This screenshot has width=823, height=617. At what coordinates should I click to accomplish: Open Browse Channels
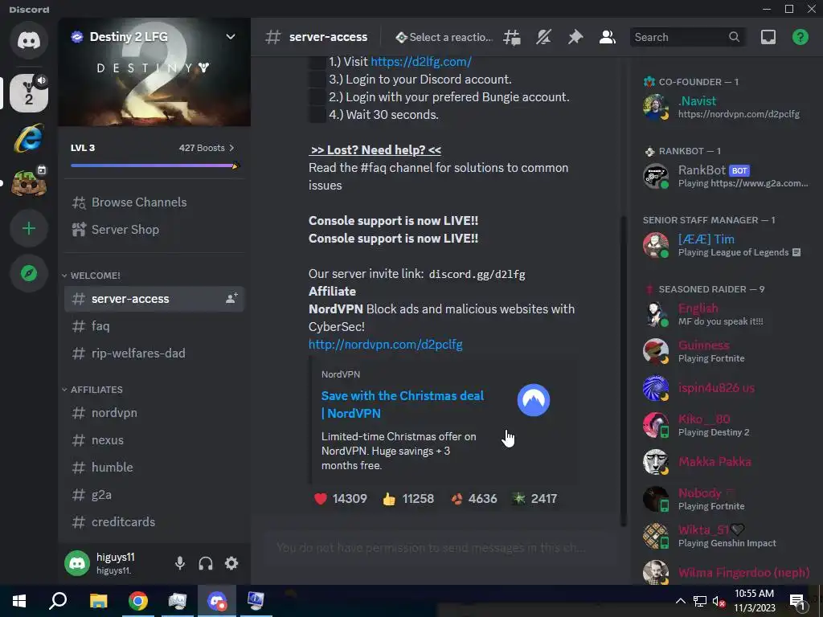pyautogui.click(x=154, y=202)
